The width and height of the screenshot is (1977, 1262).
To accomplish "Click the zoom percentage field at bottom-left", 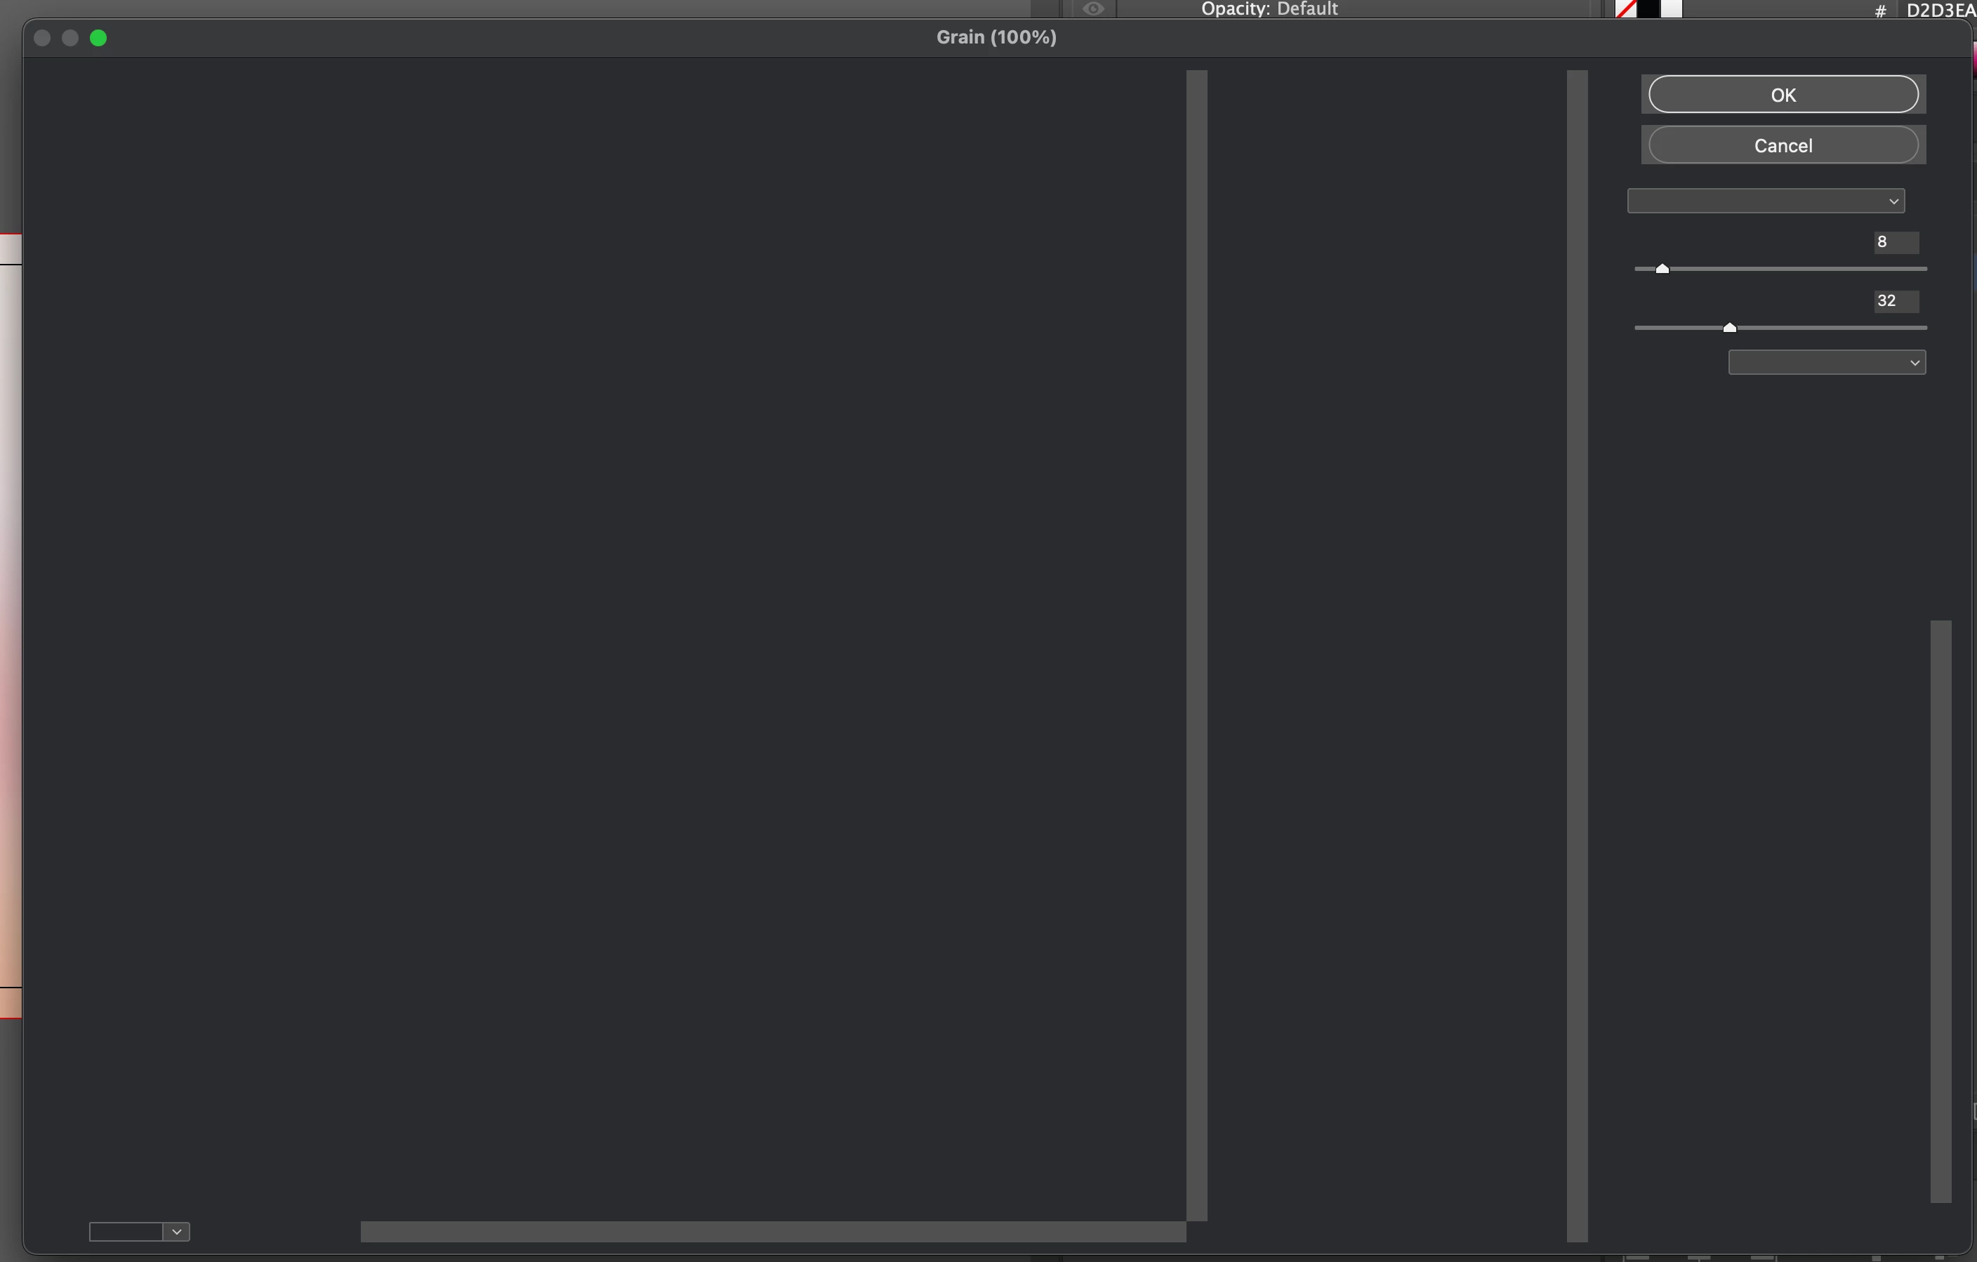I will (x=125, y=1232).
